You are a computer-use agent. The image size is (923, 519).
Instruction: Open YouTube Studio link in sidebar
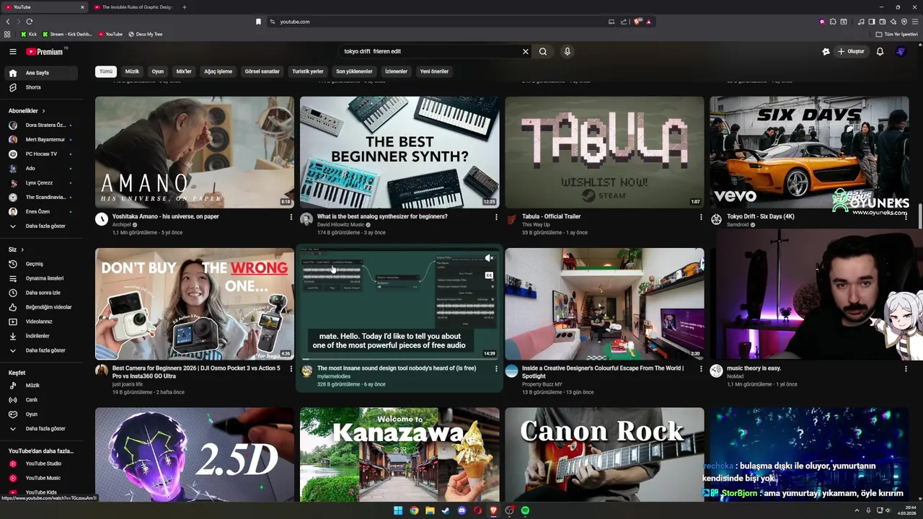pyautogui.click(x=42, y=463)
